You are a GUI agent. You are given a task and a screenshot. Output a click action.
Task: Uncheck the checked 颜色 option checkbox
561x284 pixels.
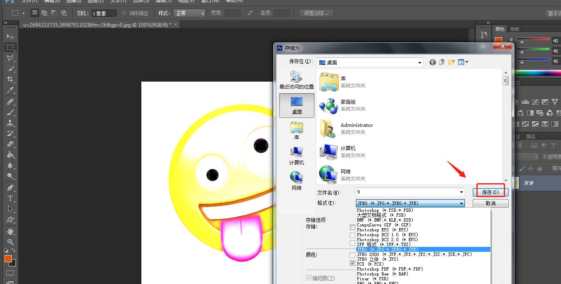[352, 264]
